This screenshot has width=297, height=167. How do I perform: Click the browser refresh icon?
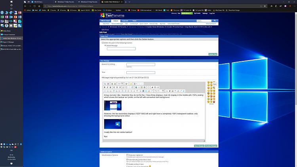tap(34, 6)
